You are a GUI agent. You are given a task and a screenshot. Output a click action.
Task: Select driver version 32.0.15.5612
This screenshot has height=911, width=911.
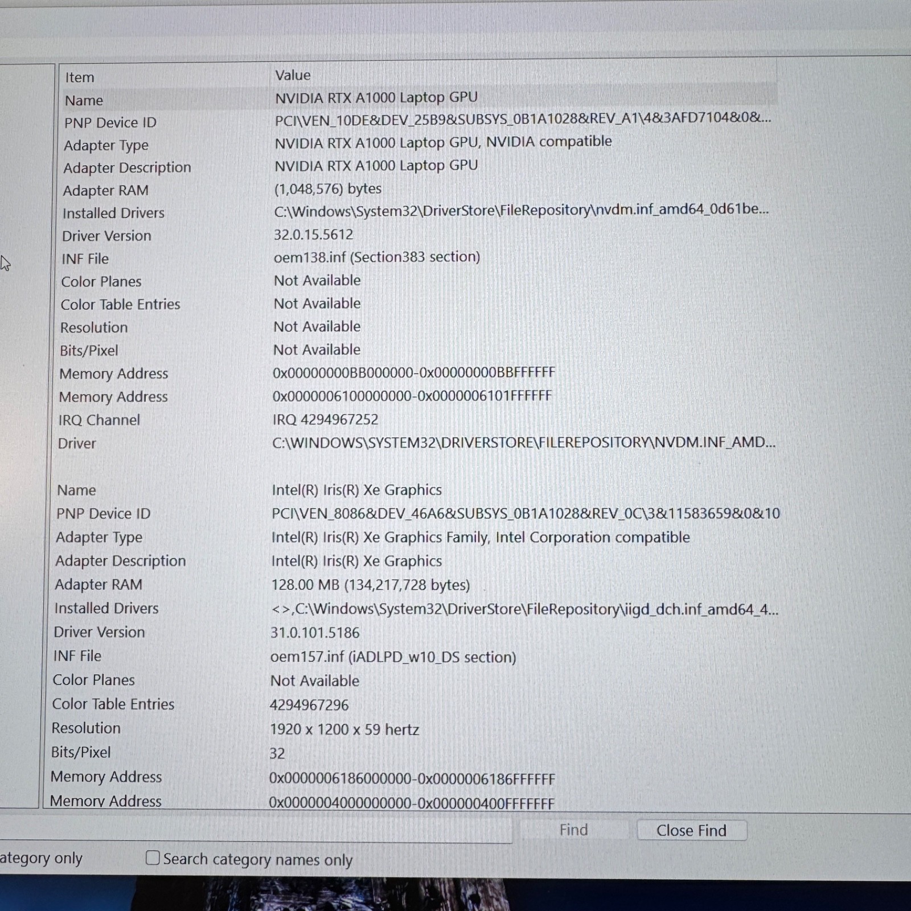tap(313, 235)
